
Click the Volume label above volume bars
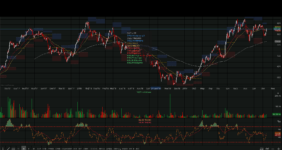(x=144, y=92)
